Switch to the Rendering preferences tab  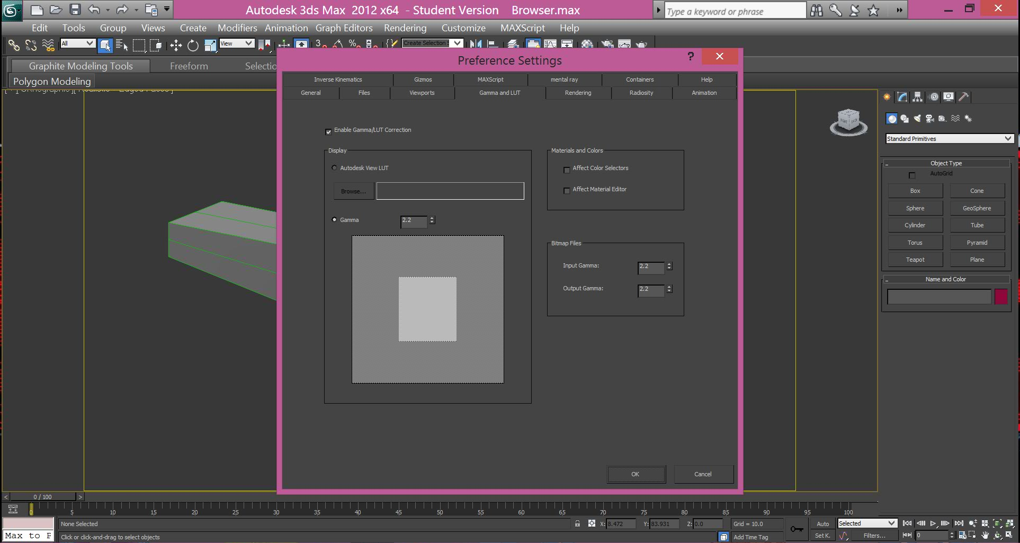pos(578,93)
